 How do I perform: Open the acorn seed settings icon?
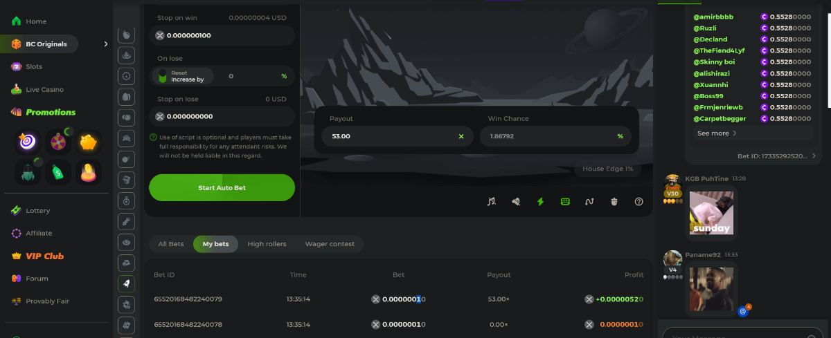coord(614,202)
